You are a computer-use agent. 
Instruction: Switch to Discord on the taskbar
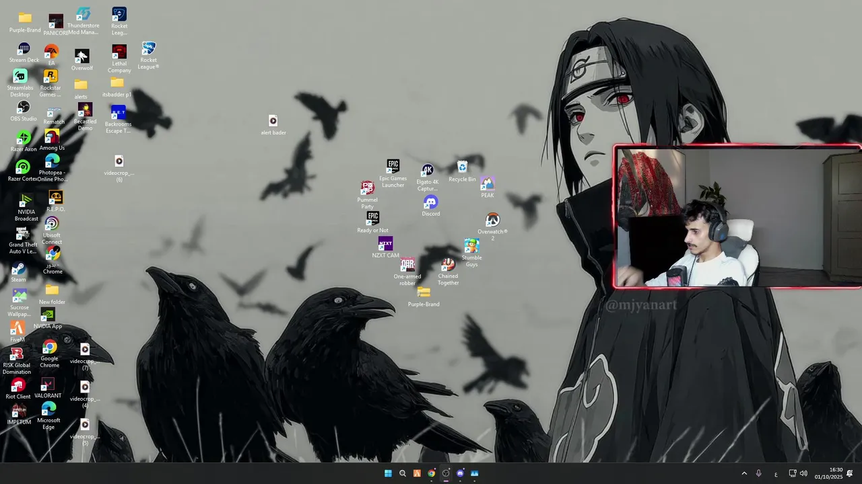click(460, 473)
